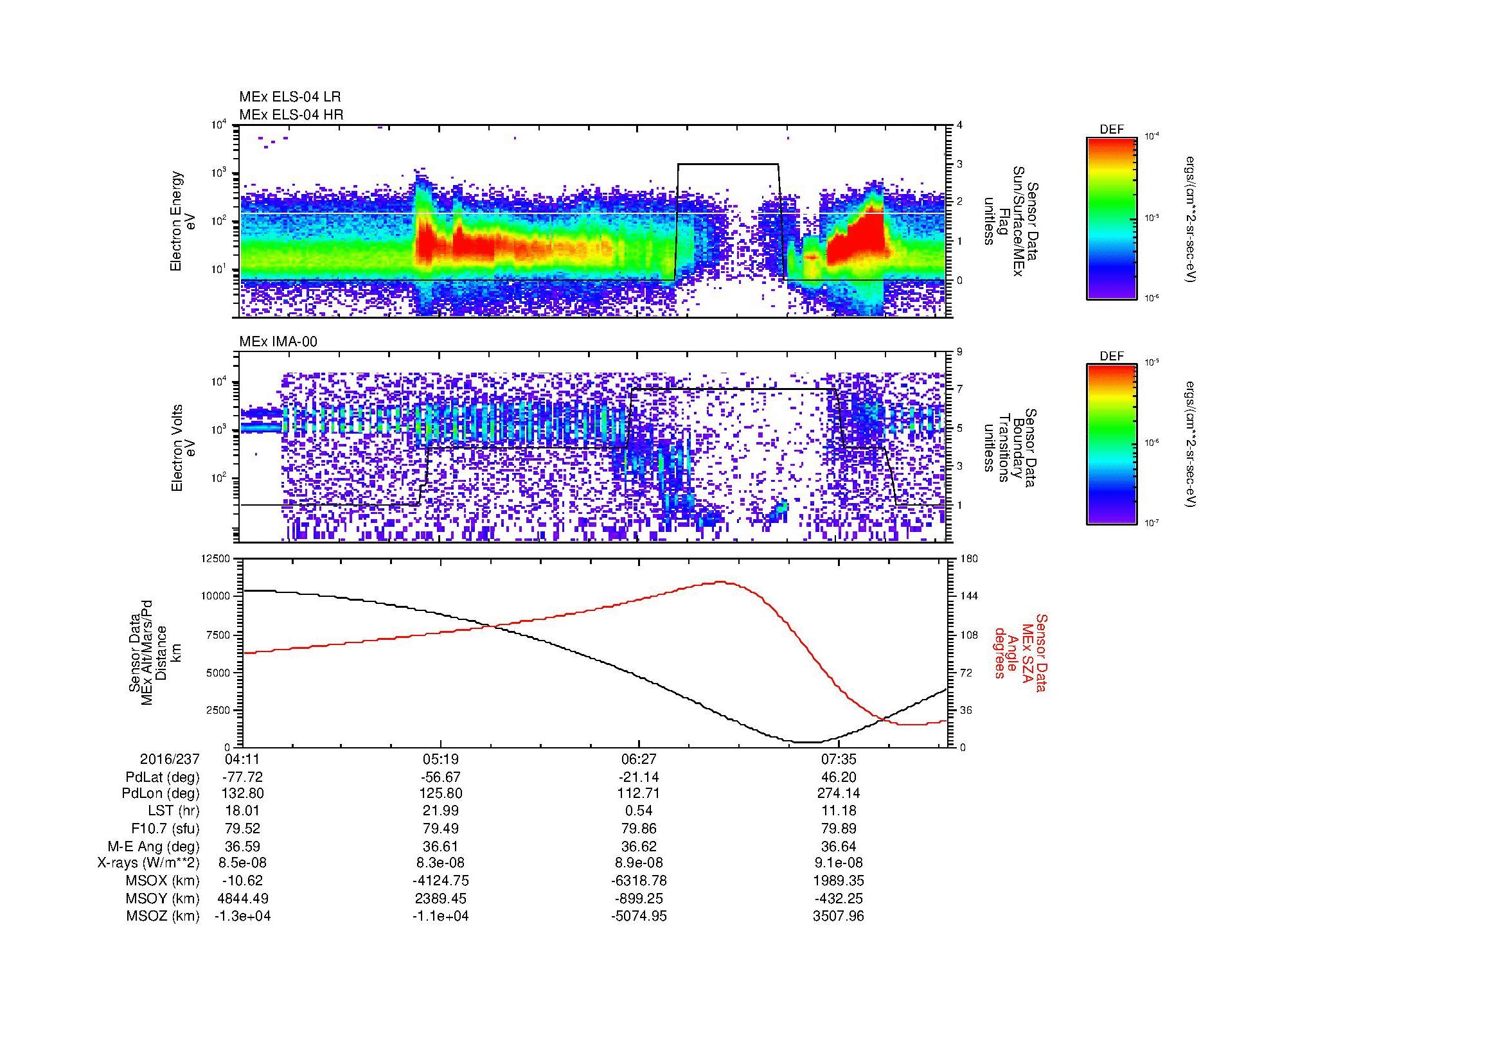Viewport: 1503px width, 1062px height.
Task: Click the PdLon value '112.71'
Action: pos(638,793)
